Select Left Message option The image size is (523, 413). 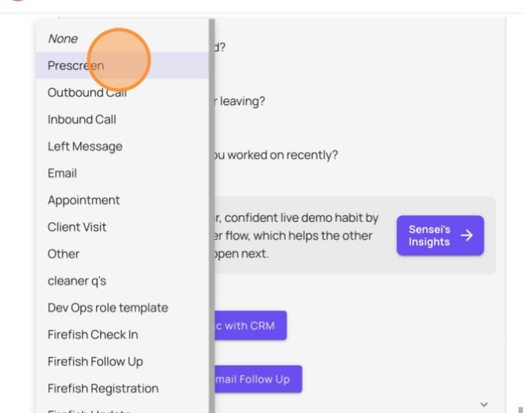coord(122,146)
